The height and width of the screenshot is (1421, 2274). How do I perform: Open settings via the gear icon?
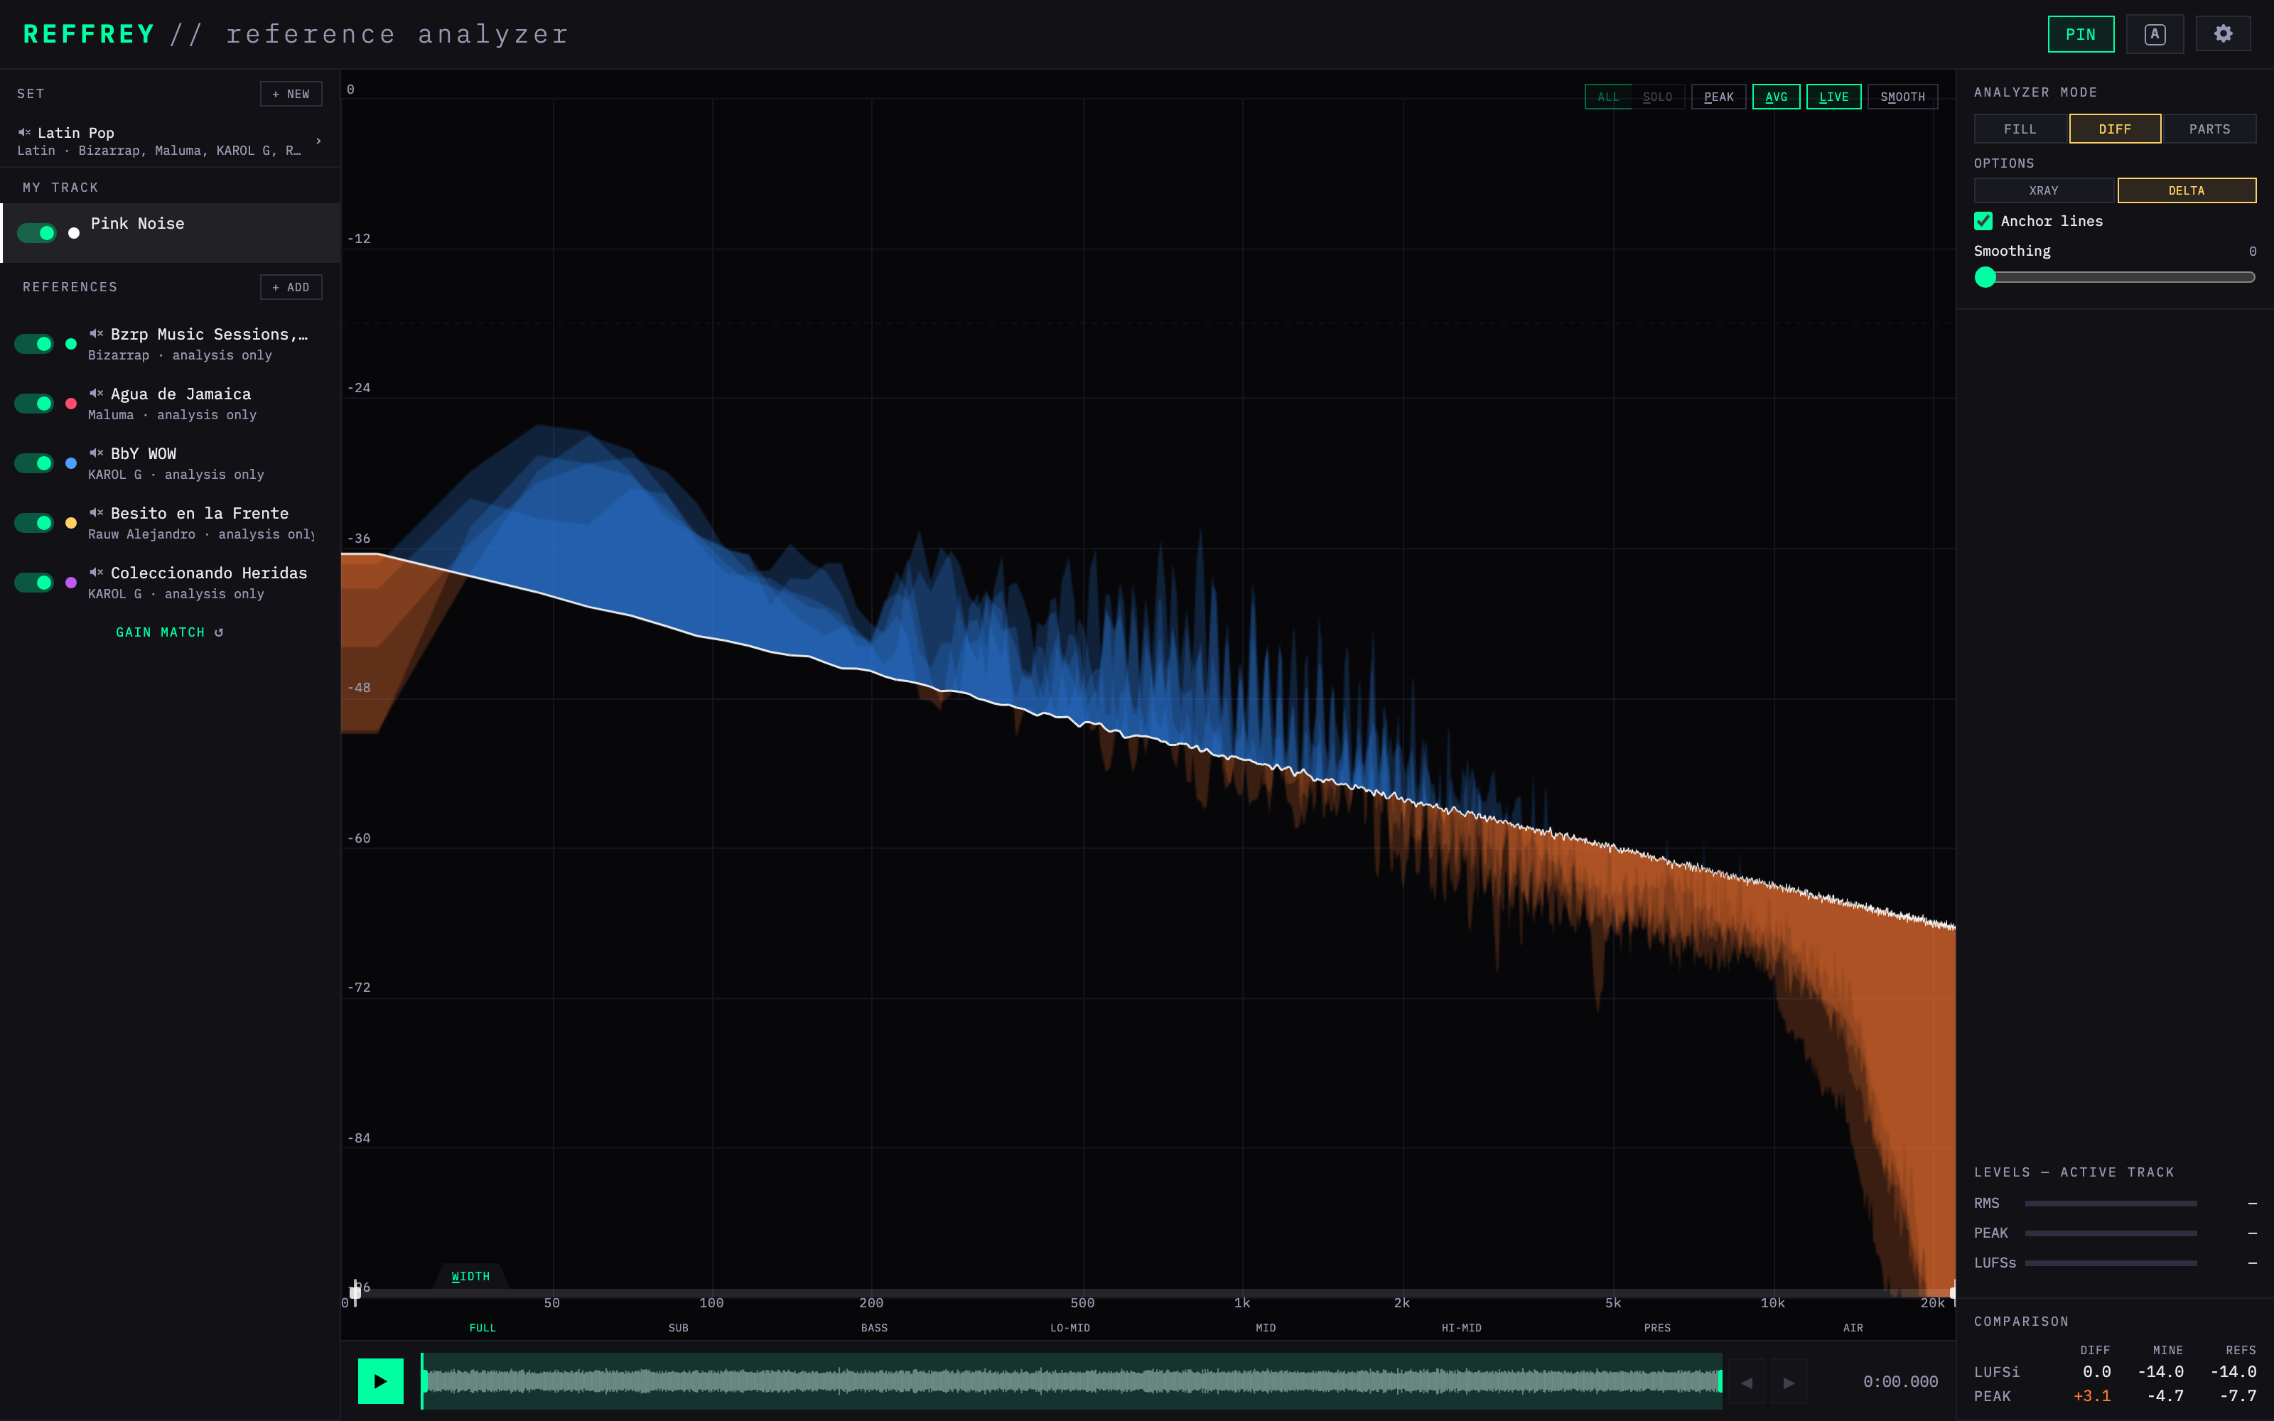click(2222, 34)
